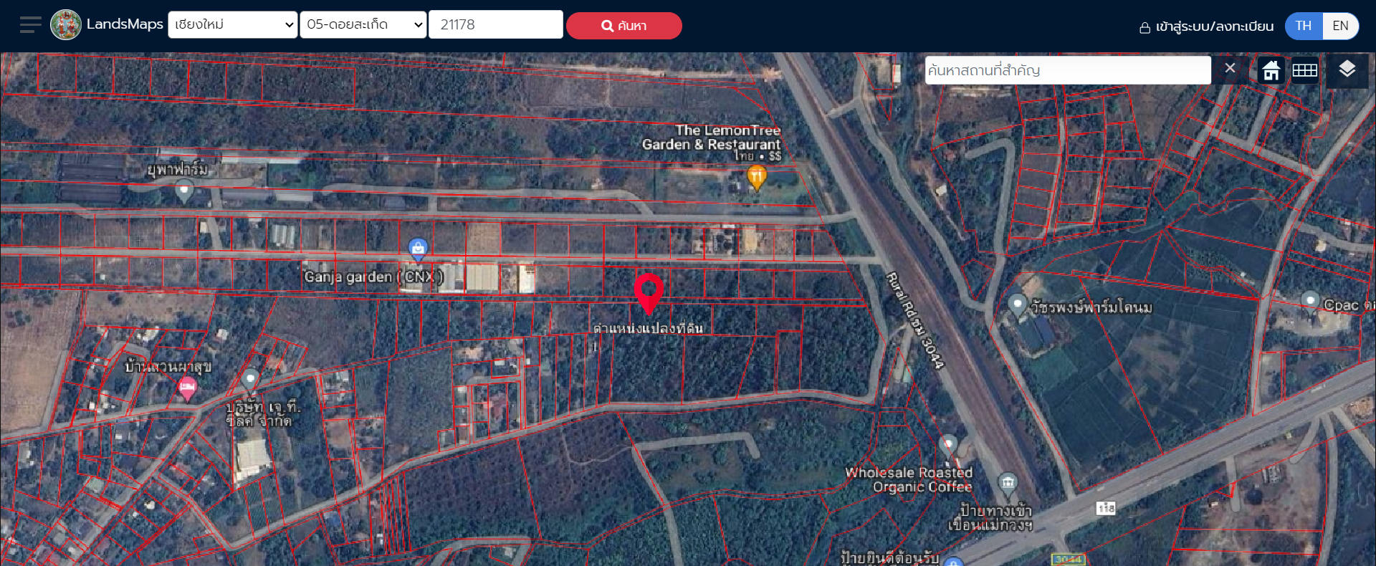This screenshot has width=1376, height=566.
Task: Focus the place search box
Action: 1067,70
